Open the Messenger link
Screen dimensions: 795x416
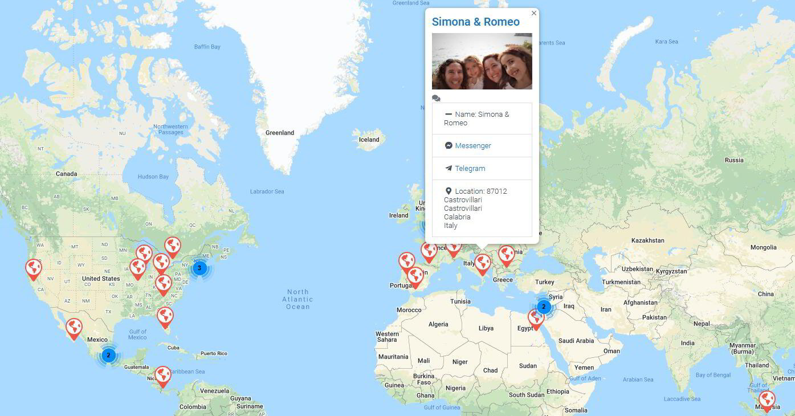pyautogui.click(x=473, y=145)
